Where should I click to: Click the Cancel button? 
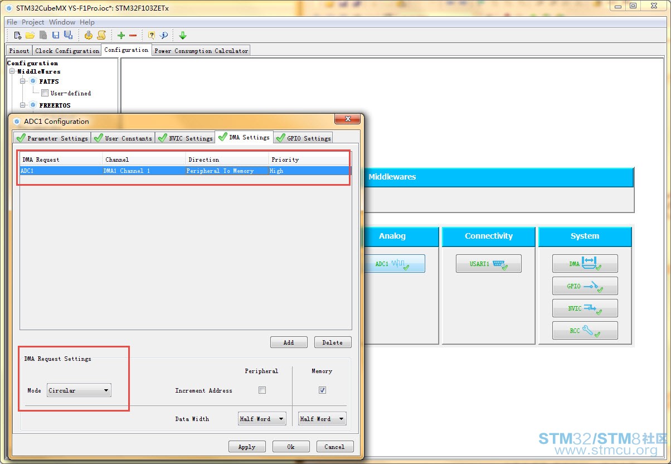point(334,447)
